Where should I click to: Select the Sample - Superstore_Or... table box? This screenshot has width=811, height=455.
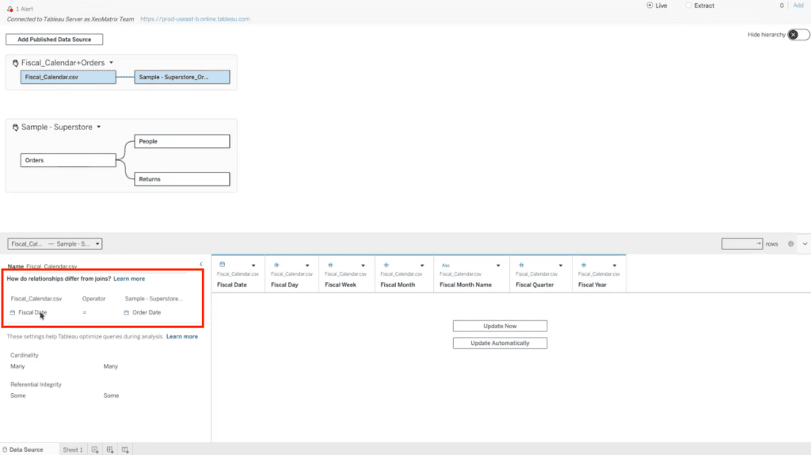click(x=182, y=77)
